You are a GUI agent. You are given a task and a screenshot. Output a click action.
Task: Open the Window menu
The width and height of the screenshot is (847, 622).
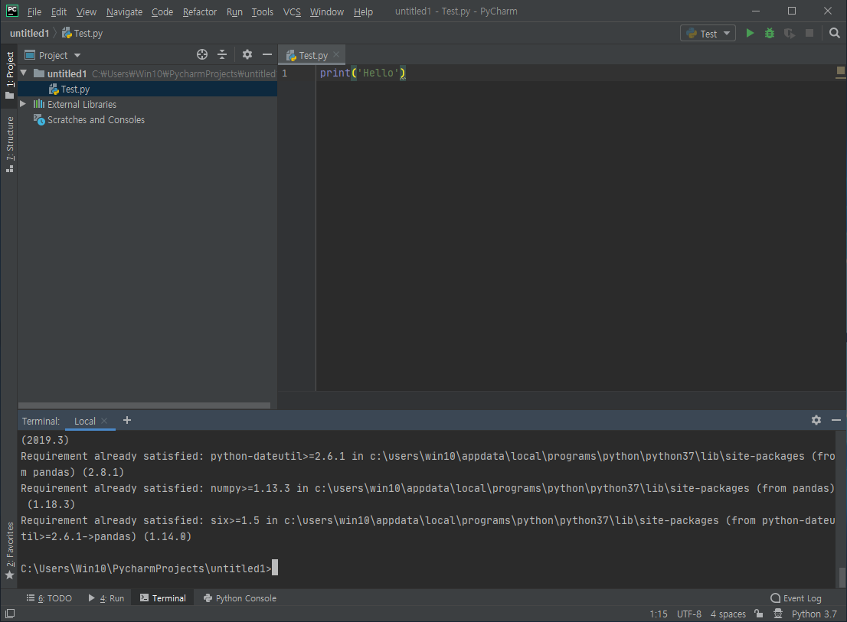[327, 11]
